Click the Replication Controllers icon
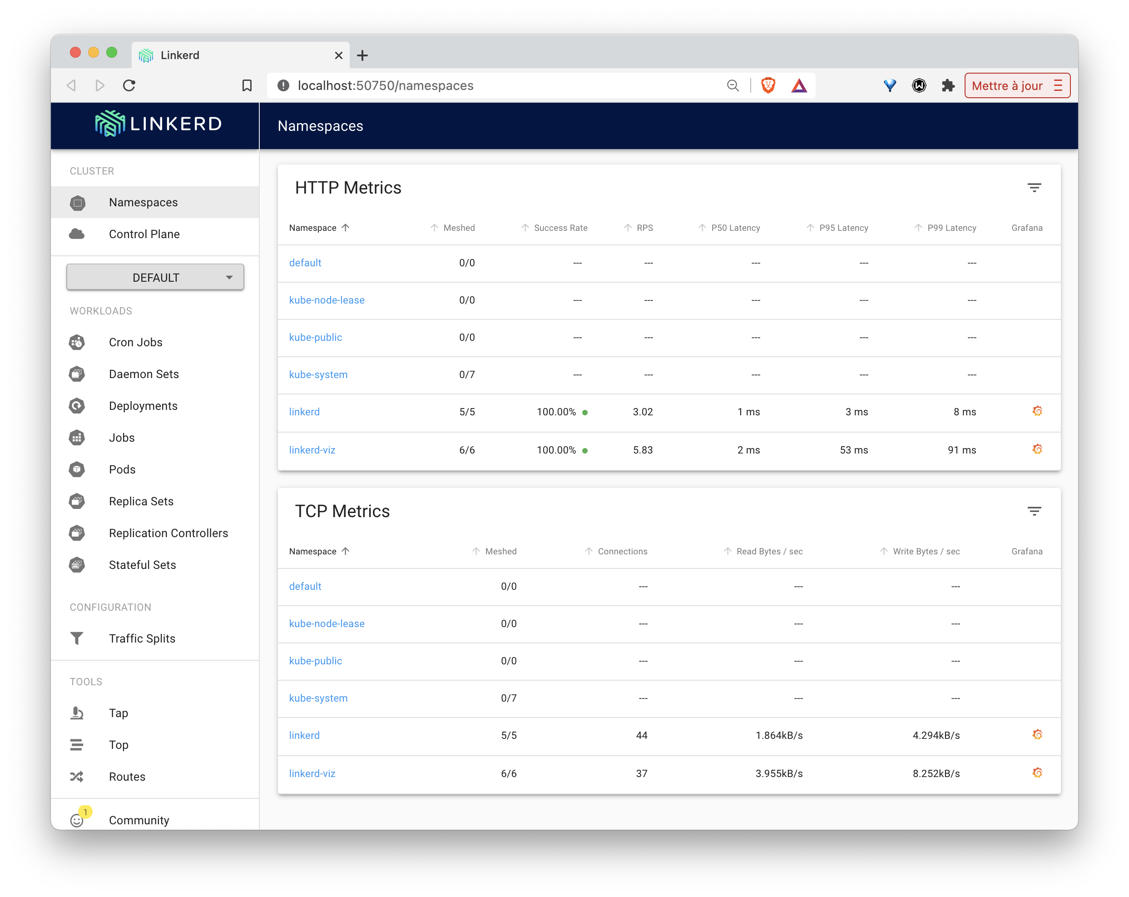The height and width of the screenshot is (897, 1129). (77, 533)
